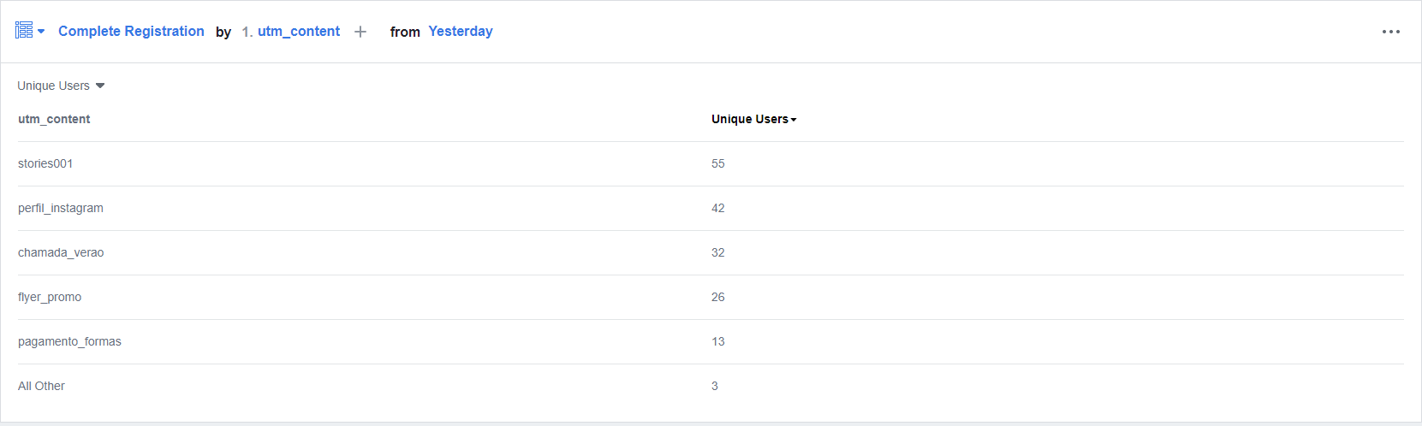This screenshot has width=1422, height=426.
Task: Select the chamada_verao row
Action: click(61, 252)
